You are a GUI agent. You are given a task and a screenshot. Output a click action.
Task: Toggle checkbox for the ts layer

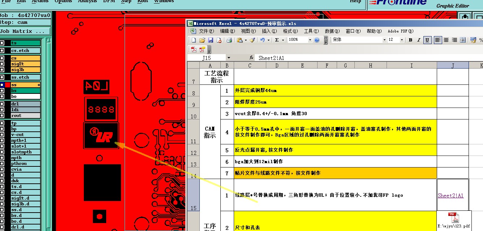point(2,43)
